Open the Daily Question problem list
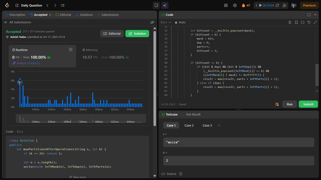Viewport: 321px width, 180px height. pos(29,5)
